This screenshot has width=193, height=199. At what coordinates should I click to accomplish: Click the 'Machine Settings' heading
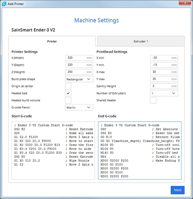pyautogui.click(x=96, y=20)
